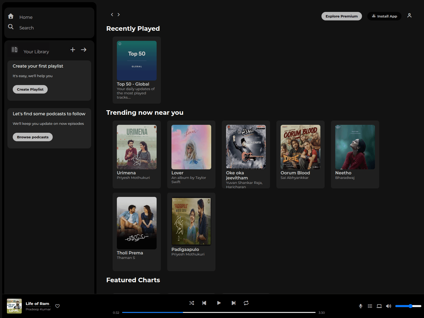The image size is (424, 318).
Task: Toggle repeat mode
Action: pos(246,303)
